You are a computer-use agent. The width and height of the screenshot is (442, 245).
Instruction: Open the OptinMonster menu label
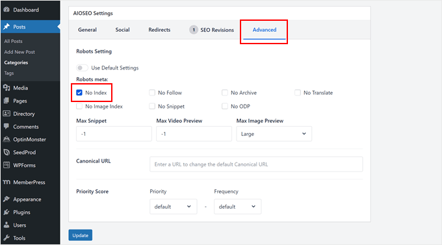point(30,140)
